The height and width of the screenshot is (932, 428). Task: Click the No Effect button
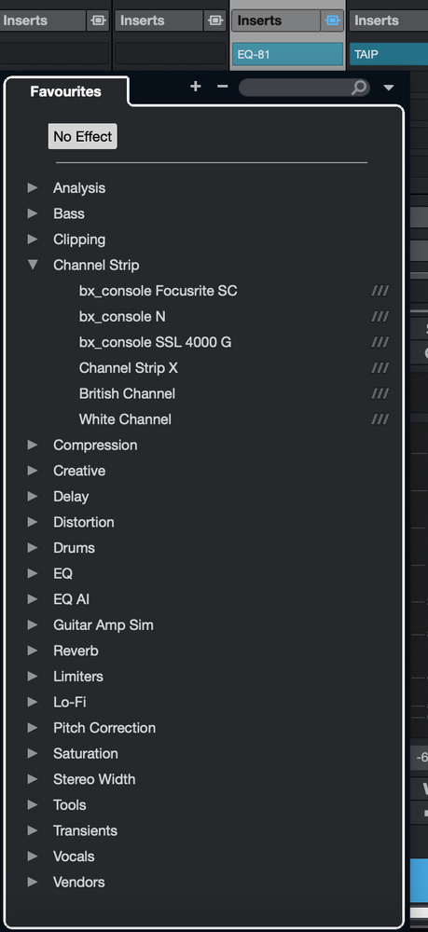tap(83, 137)
